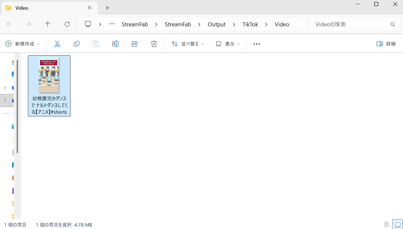Open the 並べ替え sort dropdown
This screenshot has height=229, width=403.
pos(188,44)
